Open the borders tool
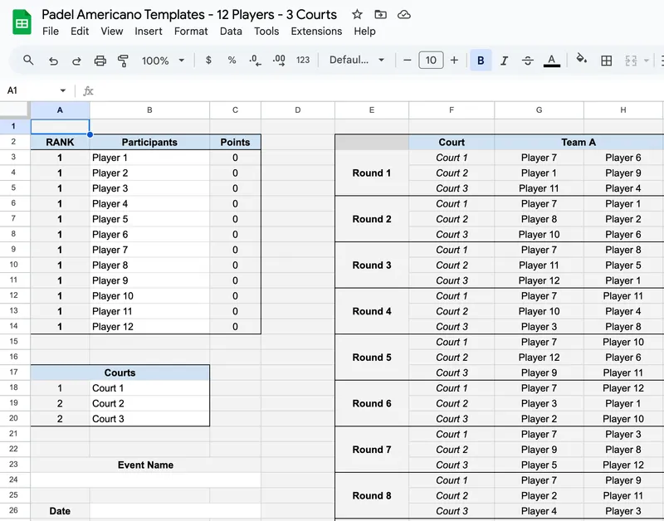 click(607, 61)
